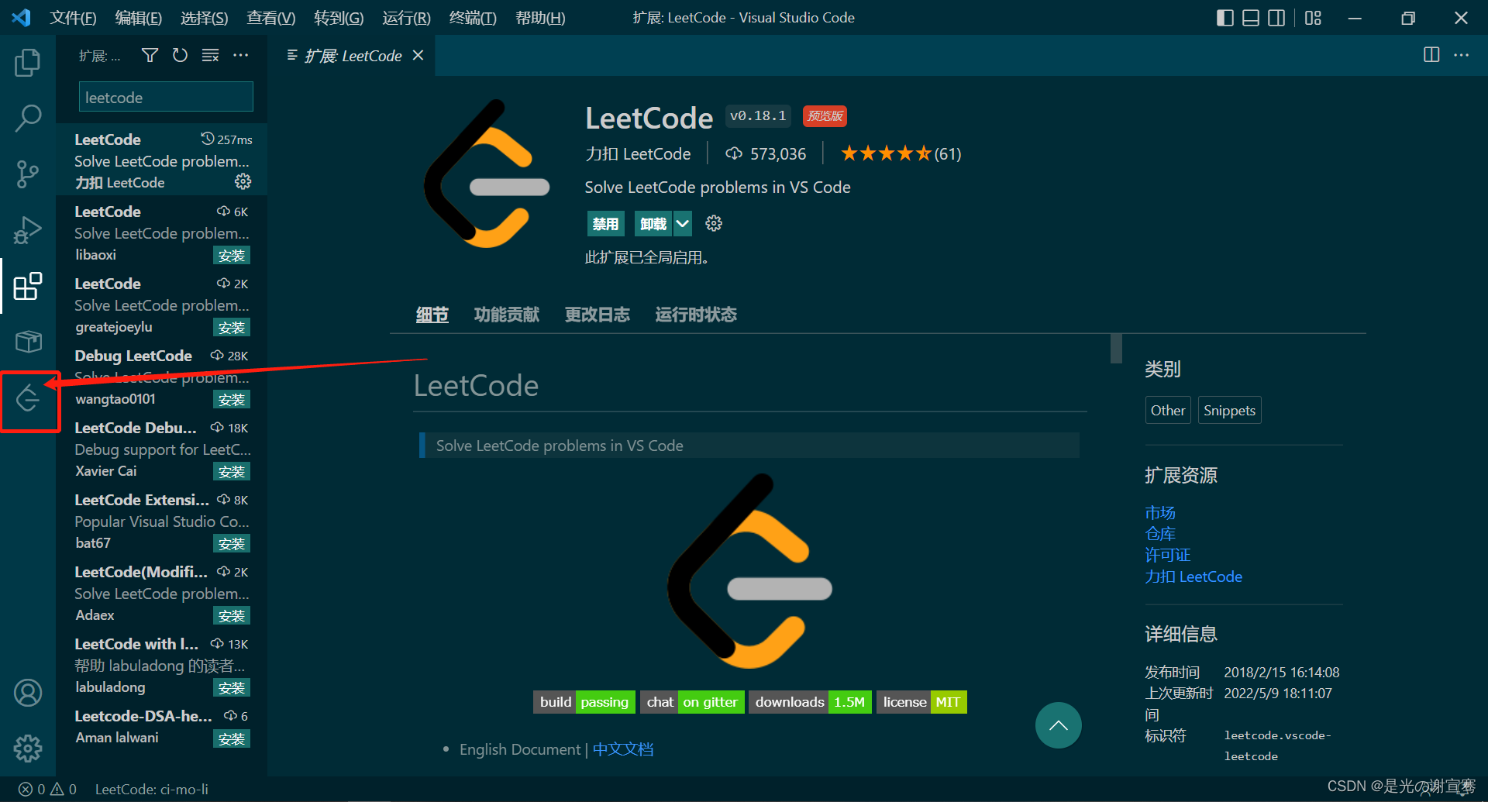The height and width of the screenshot is (802, 1488).
Task: Open the Accounts icon in activity bar
Action: [x=28, y=693]
